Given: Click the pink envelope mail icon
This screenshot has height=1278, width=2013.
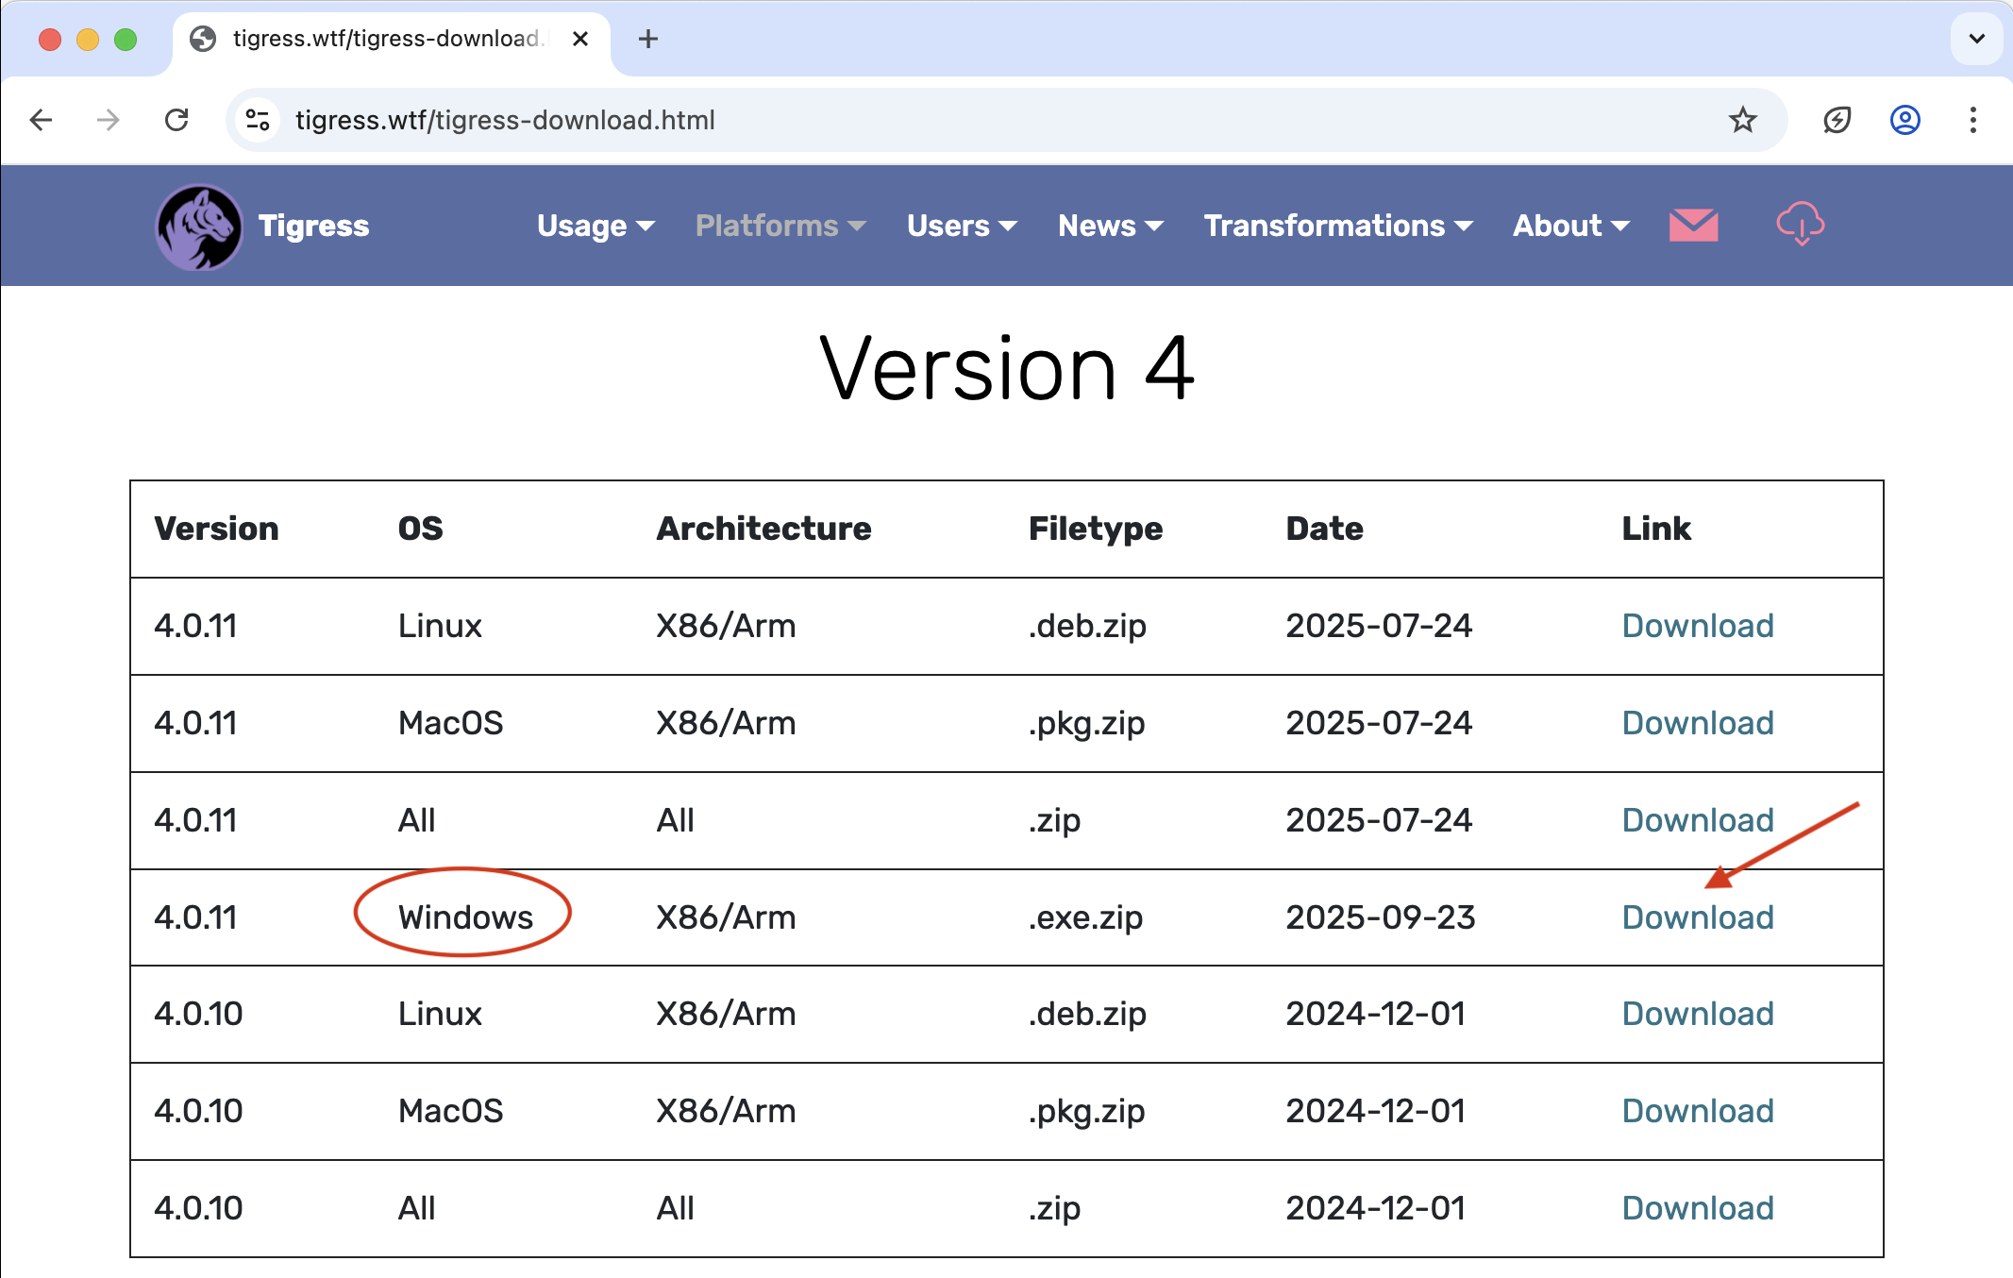Looking at the screenshot, I should pyautogui.click(x=1693, y=226).
